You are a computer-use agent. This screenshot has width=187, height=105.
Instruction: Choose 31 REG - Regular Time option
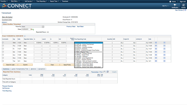coord(88,52)
